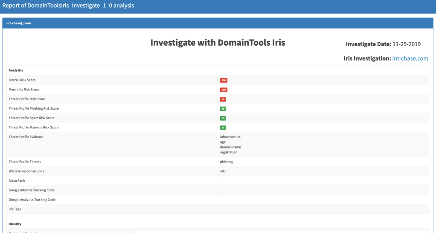Click the Spam Risk Score green badge
The width and height of the screenshot is (436, 233).
tap(223, 118)
